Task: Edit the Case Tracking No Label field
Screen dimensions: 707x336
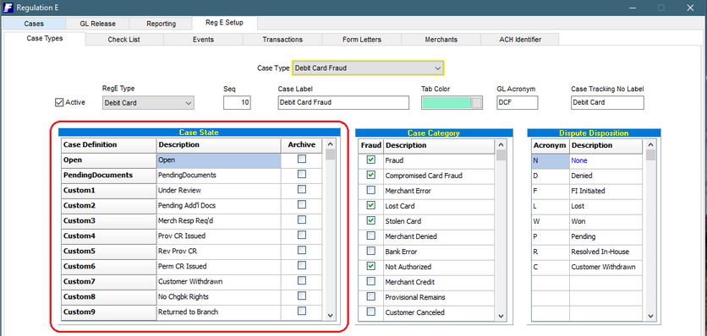Action: [607, 103]
